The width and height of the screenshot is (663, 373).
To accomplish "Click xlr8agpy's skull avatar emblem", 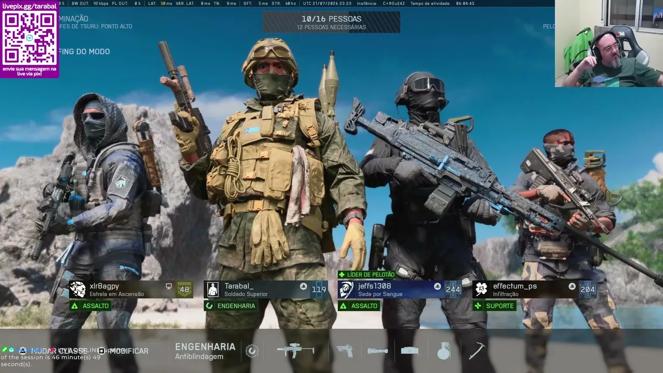I will point(78,290).
